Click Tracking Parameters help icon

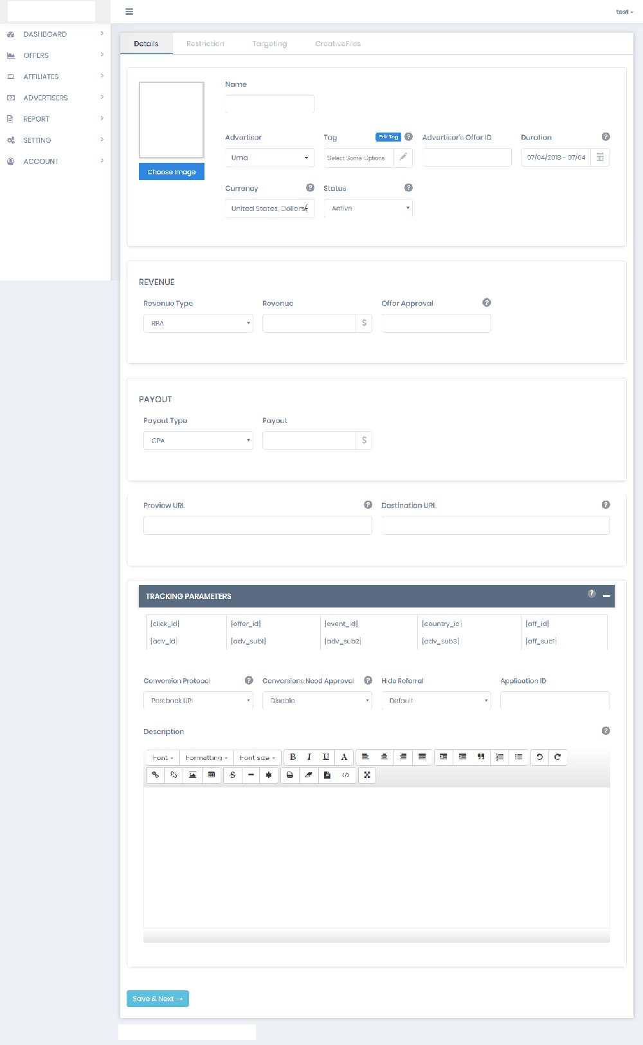point(592,594)
